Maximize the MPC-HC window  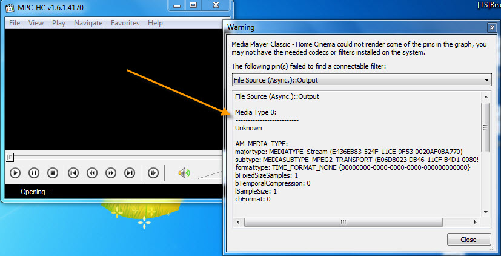click(x=193, y=5)
